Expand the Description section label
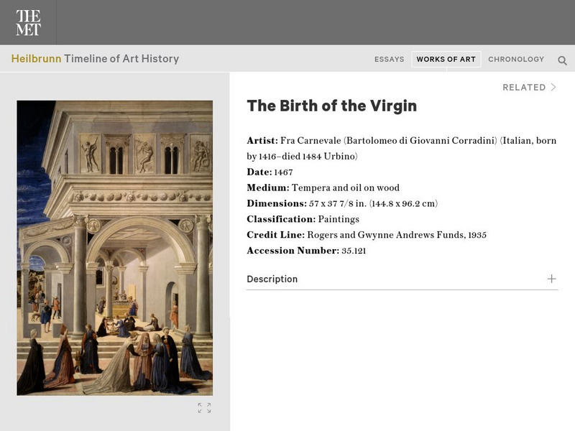 pyautogui.click(x=272, y=279)
